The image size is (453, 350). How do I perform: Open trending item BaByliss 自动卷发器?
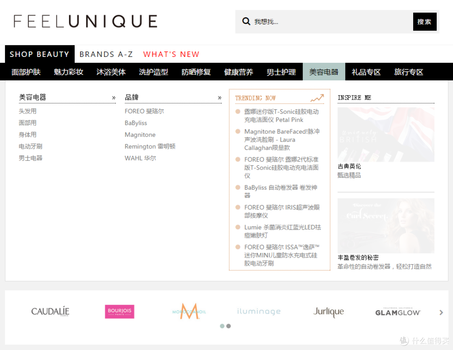click(281, 191)
